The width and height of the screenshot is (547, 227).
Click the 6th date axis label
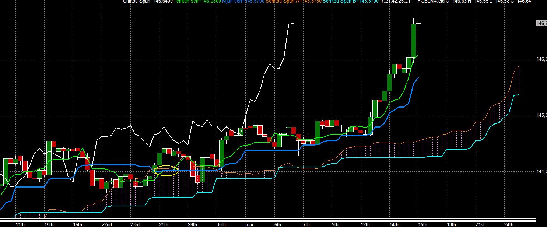[278, 224]
